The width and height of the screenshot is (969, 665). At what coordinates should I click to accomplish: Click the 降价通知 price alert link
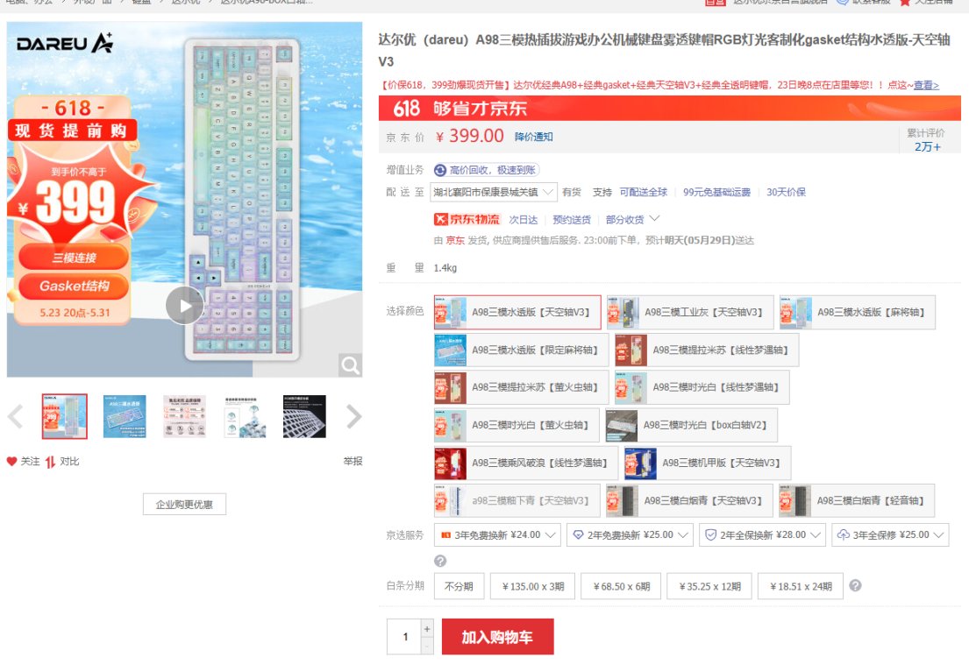tap(533, 137)
